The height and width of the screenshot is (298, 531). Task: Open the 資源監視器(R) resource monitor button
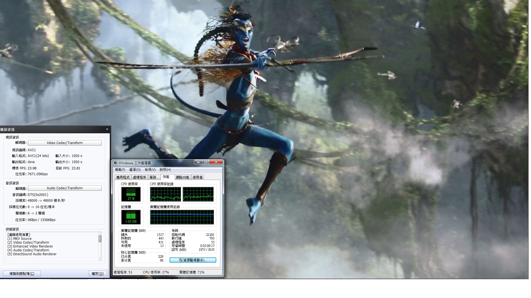point(193,260)
